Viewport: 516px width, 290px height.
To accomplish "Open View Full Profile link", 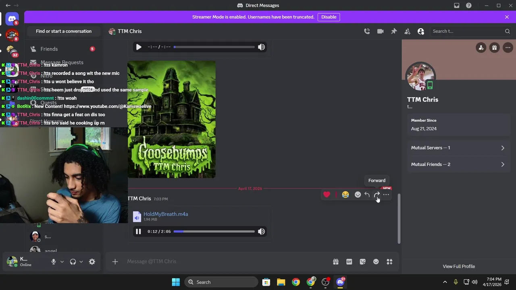I will pos(459,266).
